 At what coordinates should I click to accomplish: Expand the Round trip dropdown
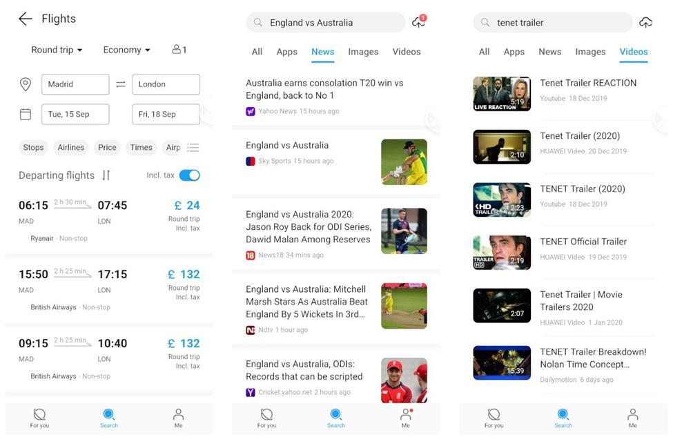pos(57,50)
